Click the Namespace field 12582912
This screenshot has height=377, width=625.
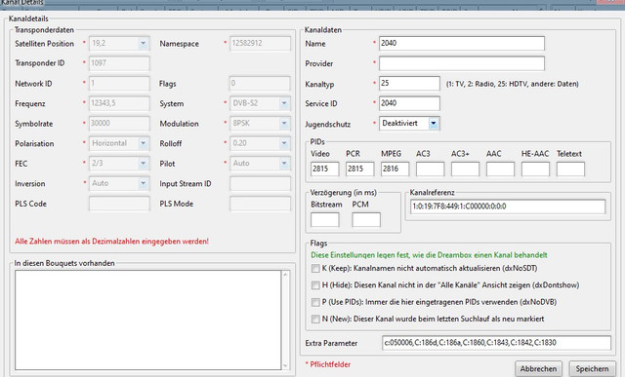point(260,43)
